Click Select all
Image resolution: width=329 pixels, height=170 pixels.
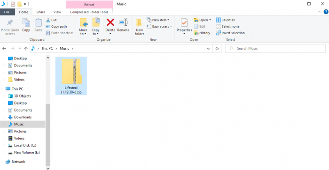tap(226, 20)
